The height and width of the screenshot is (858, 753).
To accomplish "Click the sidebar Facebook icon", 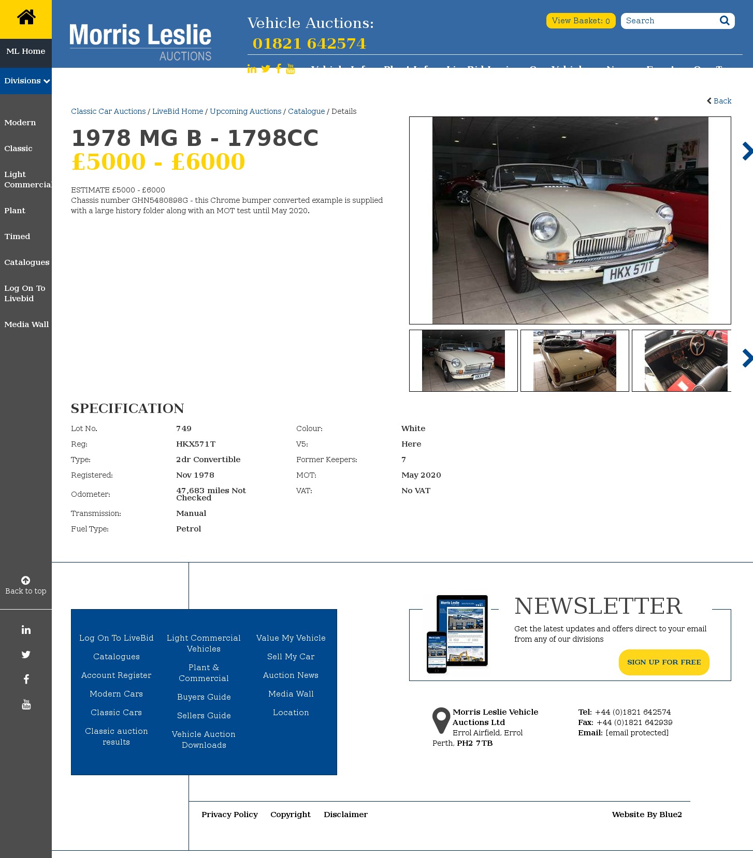I will (26, 679).
